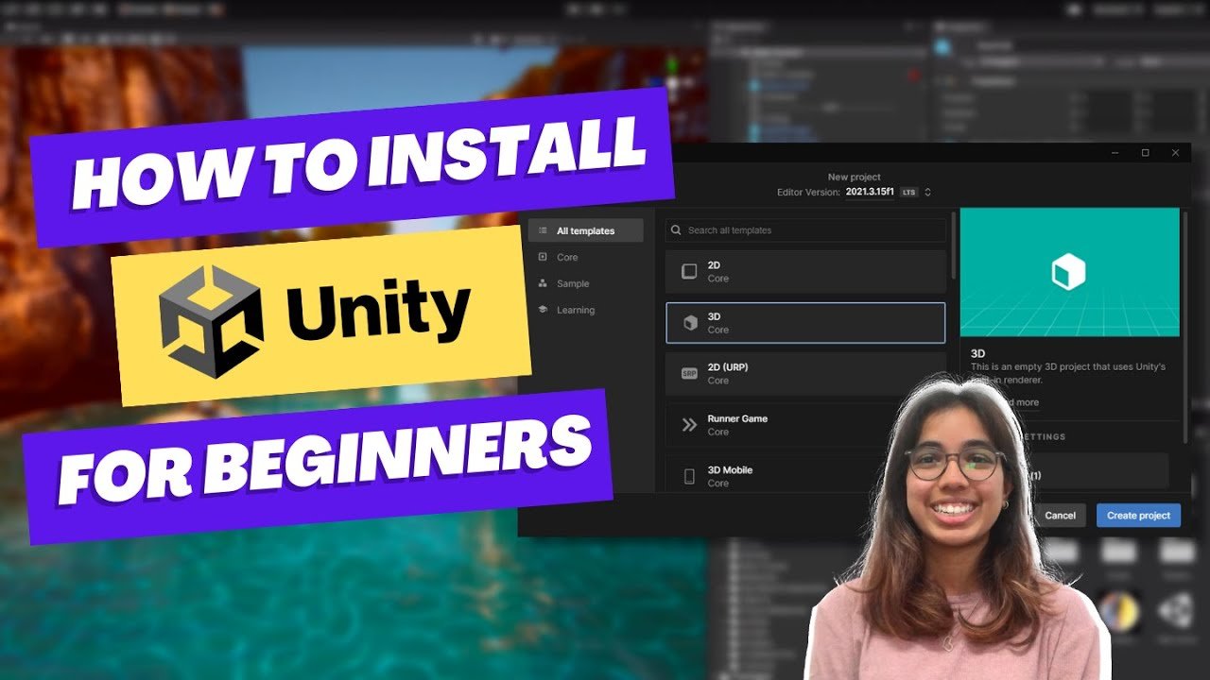Screen dimensions: 1210x680
Task: Minimize the New project window
Action: pyautogui.click(x=1115, y=153)
